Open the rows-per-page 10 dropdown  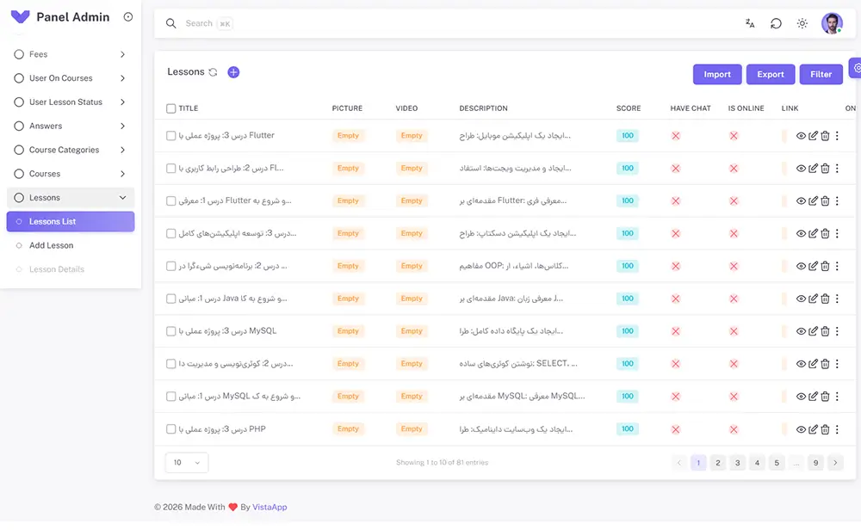(x=187, y=463)
